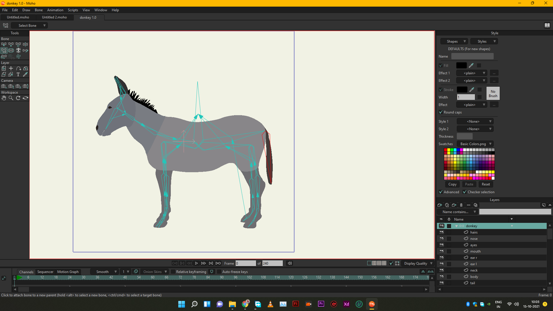The height and width of the screenshot is (311, 553).
Task: Collapse the donkey bone layer group
Action: [x=456, y=226]
